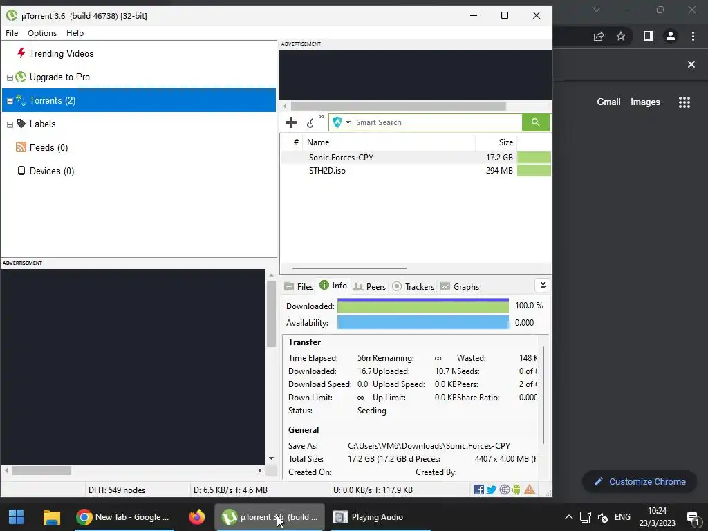Click the Add Torrent from URL link icon
This screenshot has height=531, width=708.
pos(310,123)
